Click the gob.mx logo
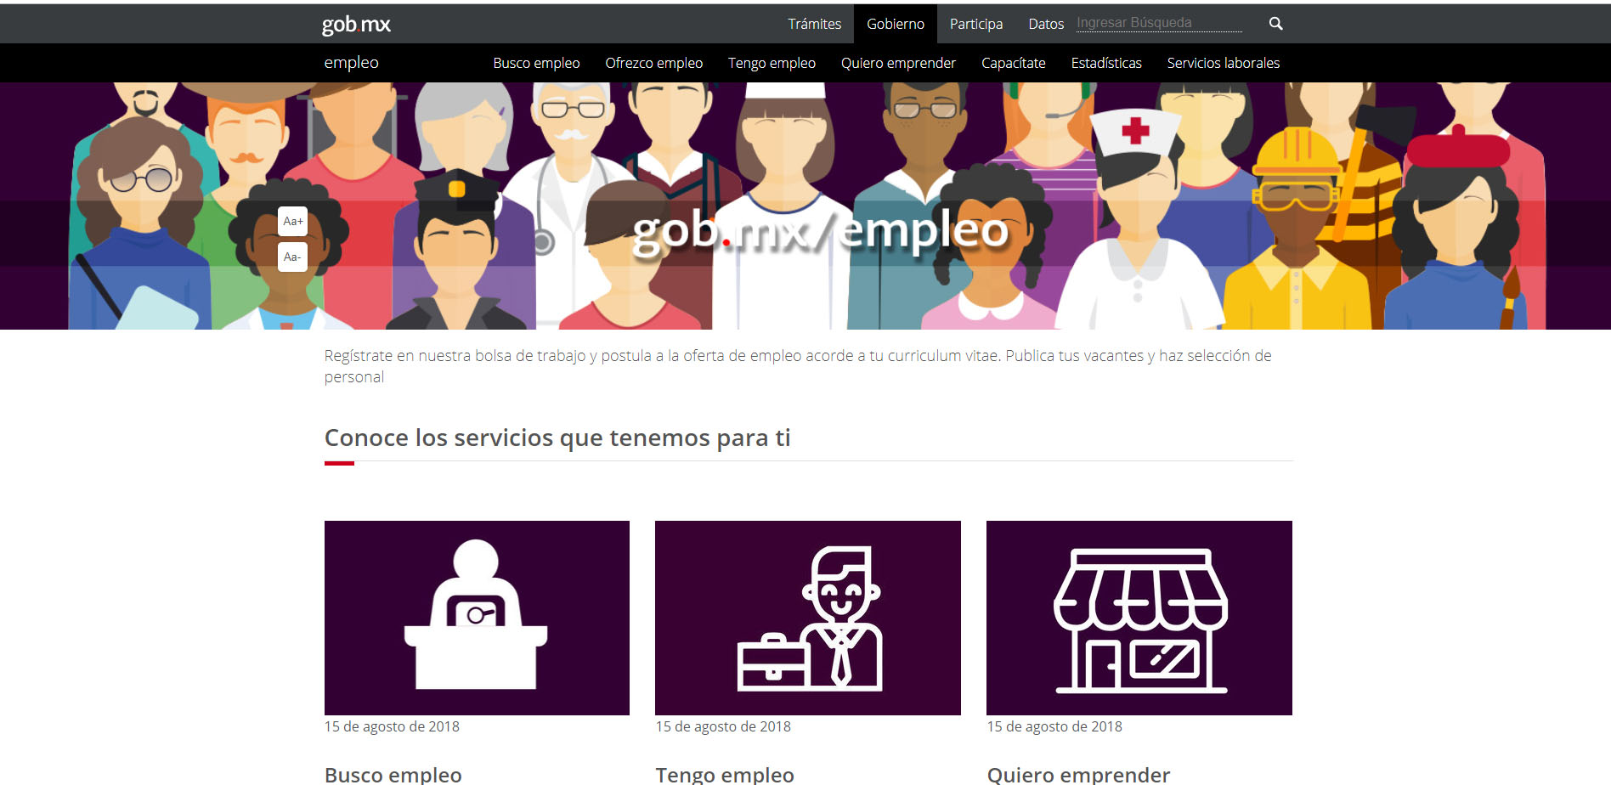This screenshot has width=1611, height=785. tap(356, 25)
